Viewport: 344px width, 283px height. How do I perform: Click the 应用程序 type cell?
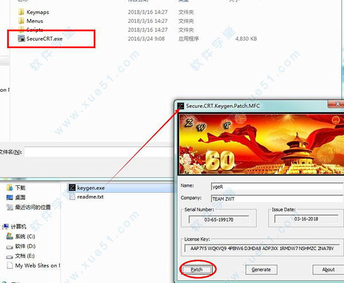click(x=189, y=38)
